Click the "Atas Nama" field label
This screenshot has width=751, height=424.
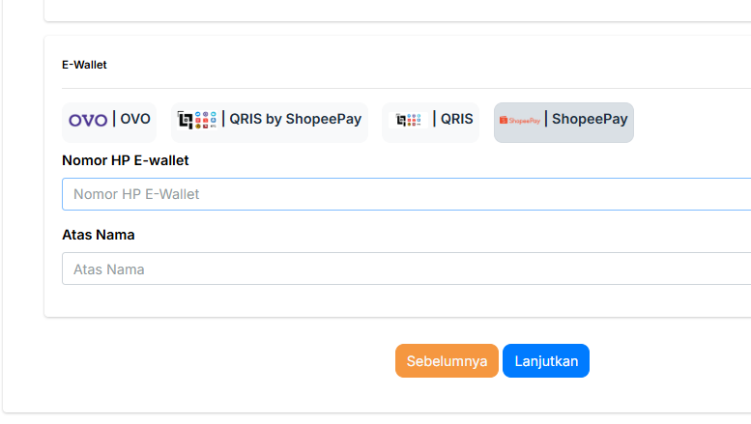pos(98,235)
